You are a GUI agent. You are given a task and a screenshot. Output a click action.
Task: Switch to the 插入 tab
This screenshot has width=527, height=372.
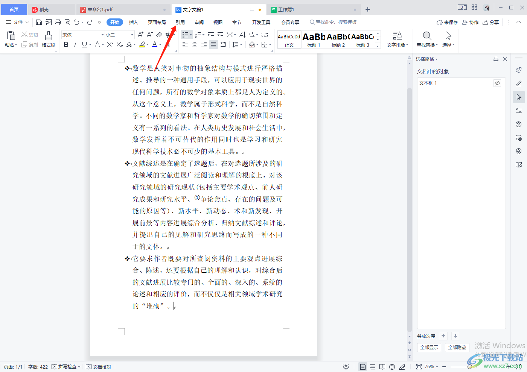click(x=134, y=22)
